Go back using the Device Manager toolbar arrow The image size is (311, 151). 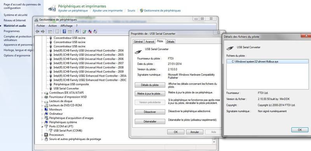37,32
